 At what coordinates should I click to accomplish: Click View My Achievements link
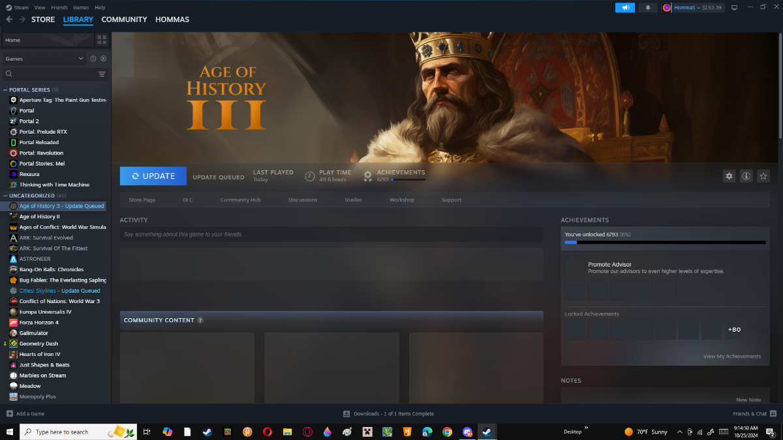click(x=732, y=357)
